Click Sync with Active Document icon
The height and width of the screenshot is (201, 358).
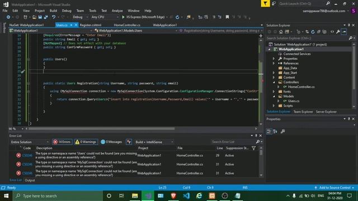click(x=307, y=32)
